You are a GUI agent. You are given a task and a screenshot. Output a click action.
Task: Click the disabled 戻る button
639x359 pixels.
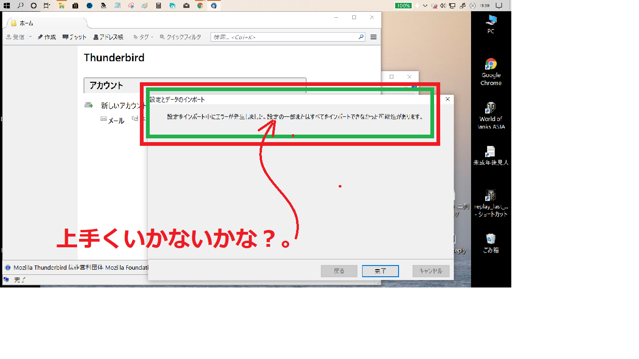pyautogui.click(x=339, y=271)
